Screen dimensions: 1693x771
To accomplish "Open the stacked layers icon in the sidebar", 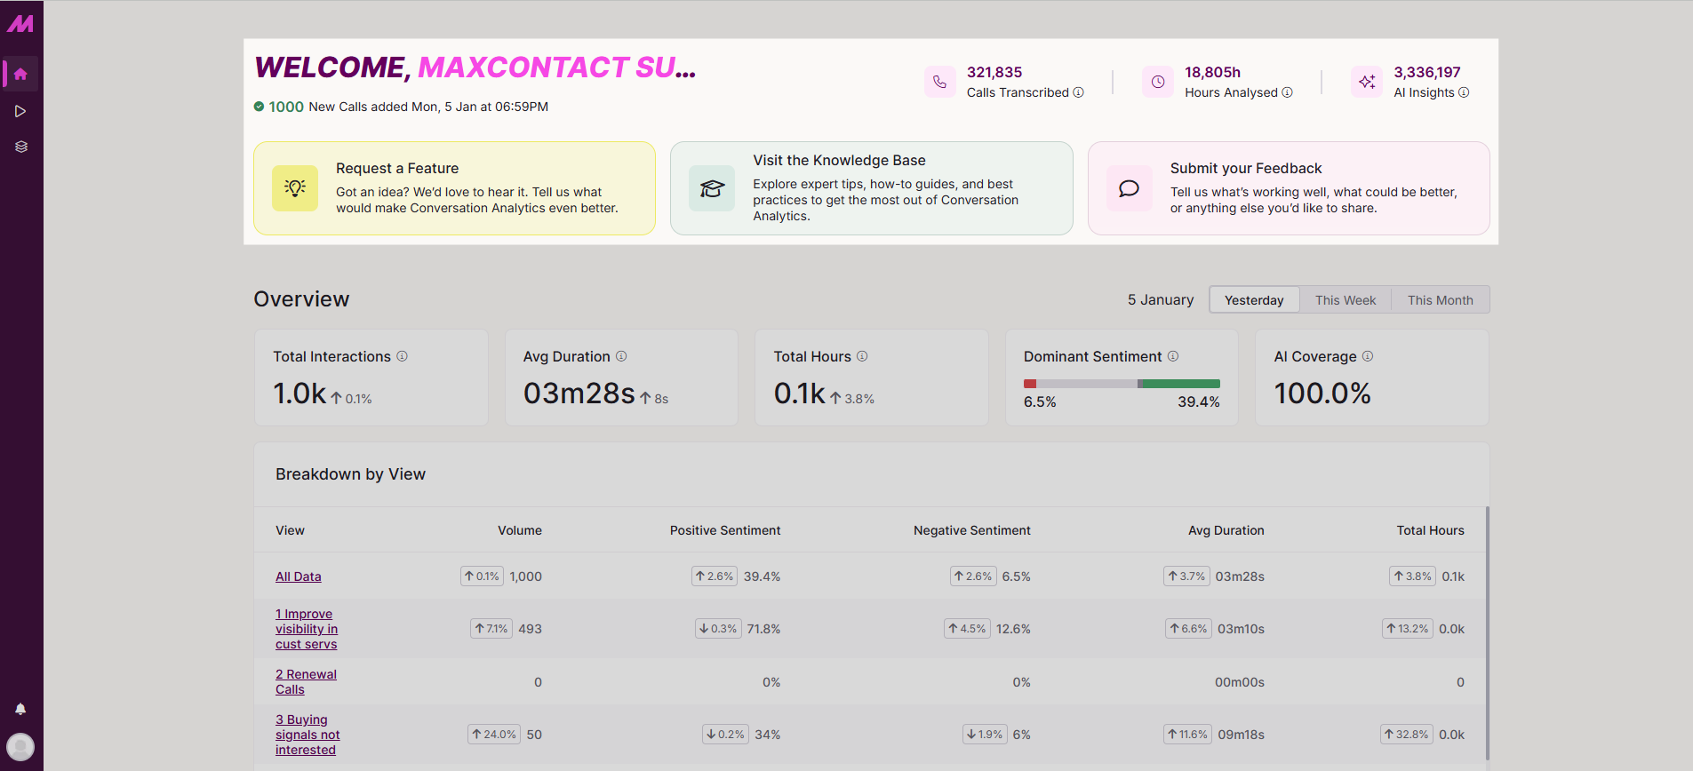I will pos(21,147).
